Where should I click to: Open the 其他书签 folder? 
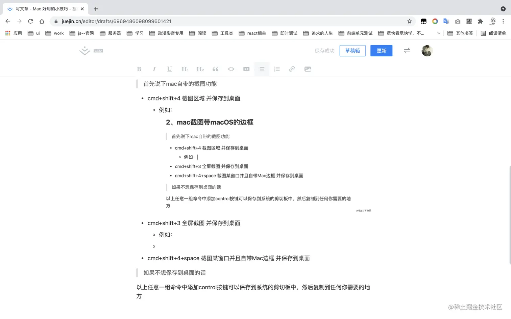(x=460, y=33)
